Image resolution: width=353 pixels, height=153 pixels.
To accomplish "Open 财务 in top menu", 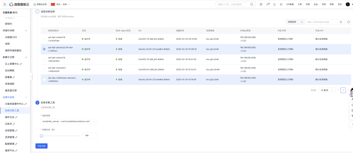I will [x=332, y=4].
